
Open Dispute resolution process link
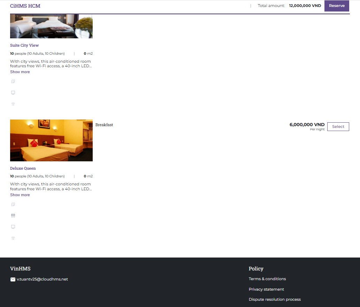coord(275,299)
